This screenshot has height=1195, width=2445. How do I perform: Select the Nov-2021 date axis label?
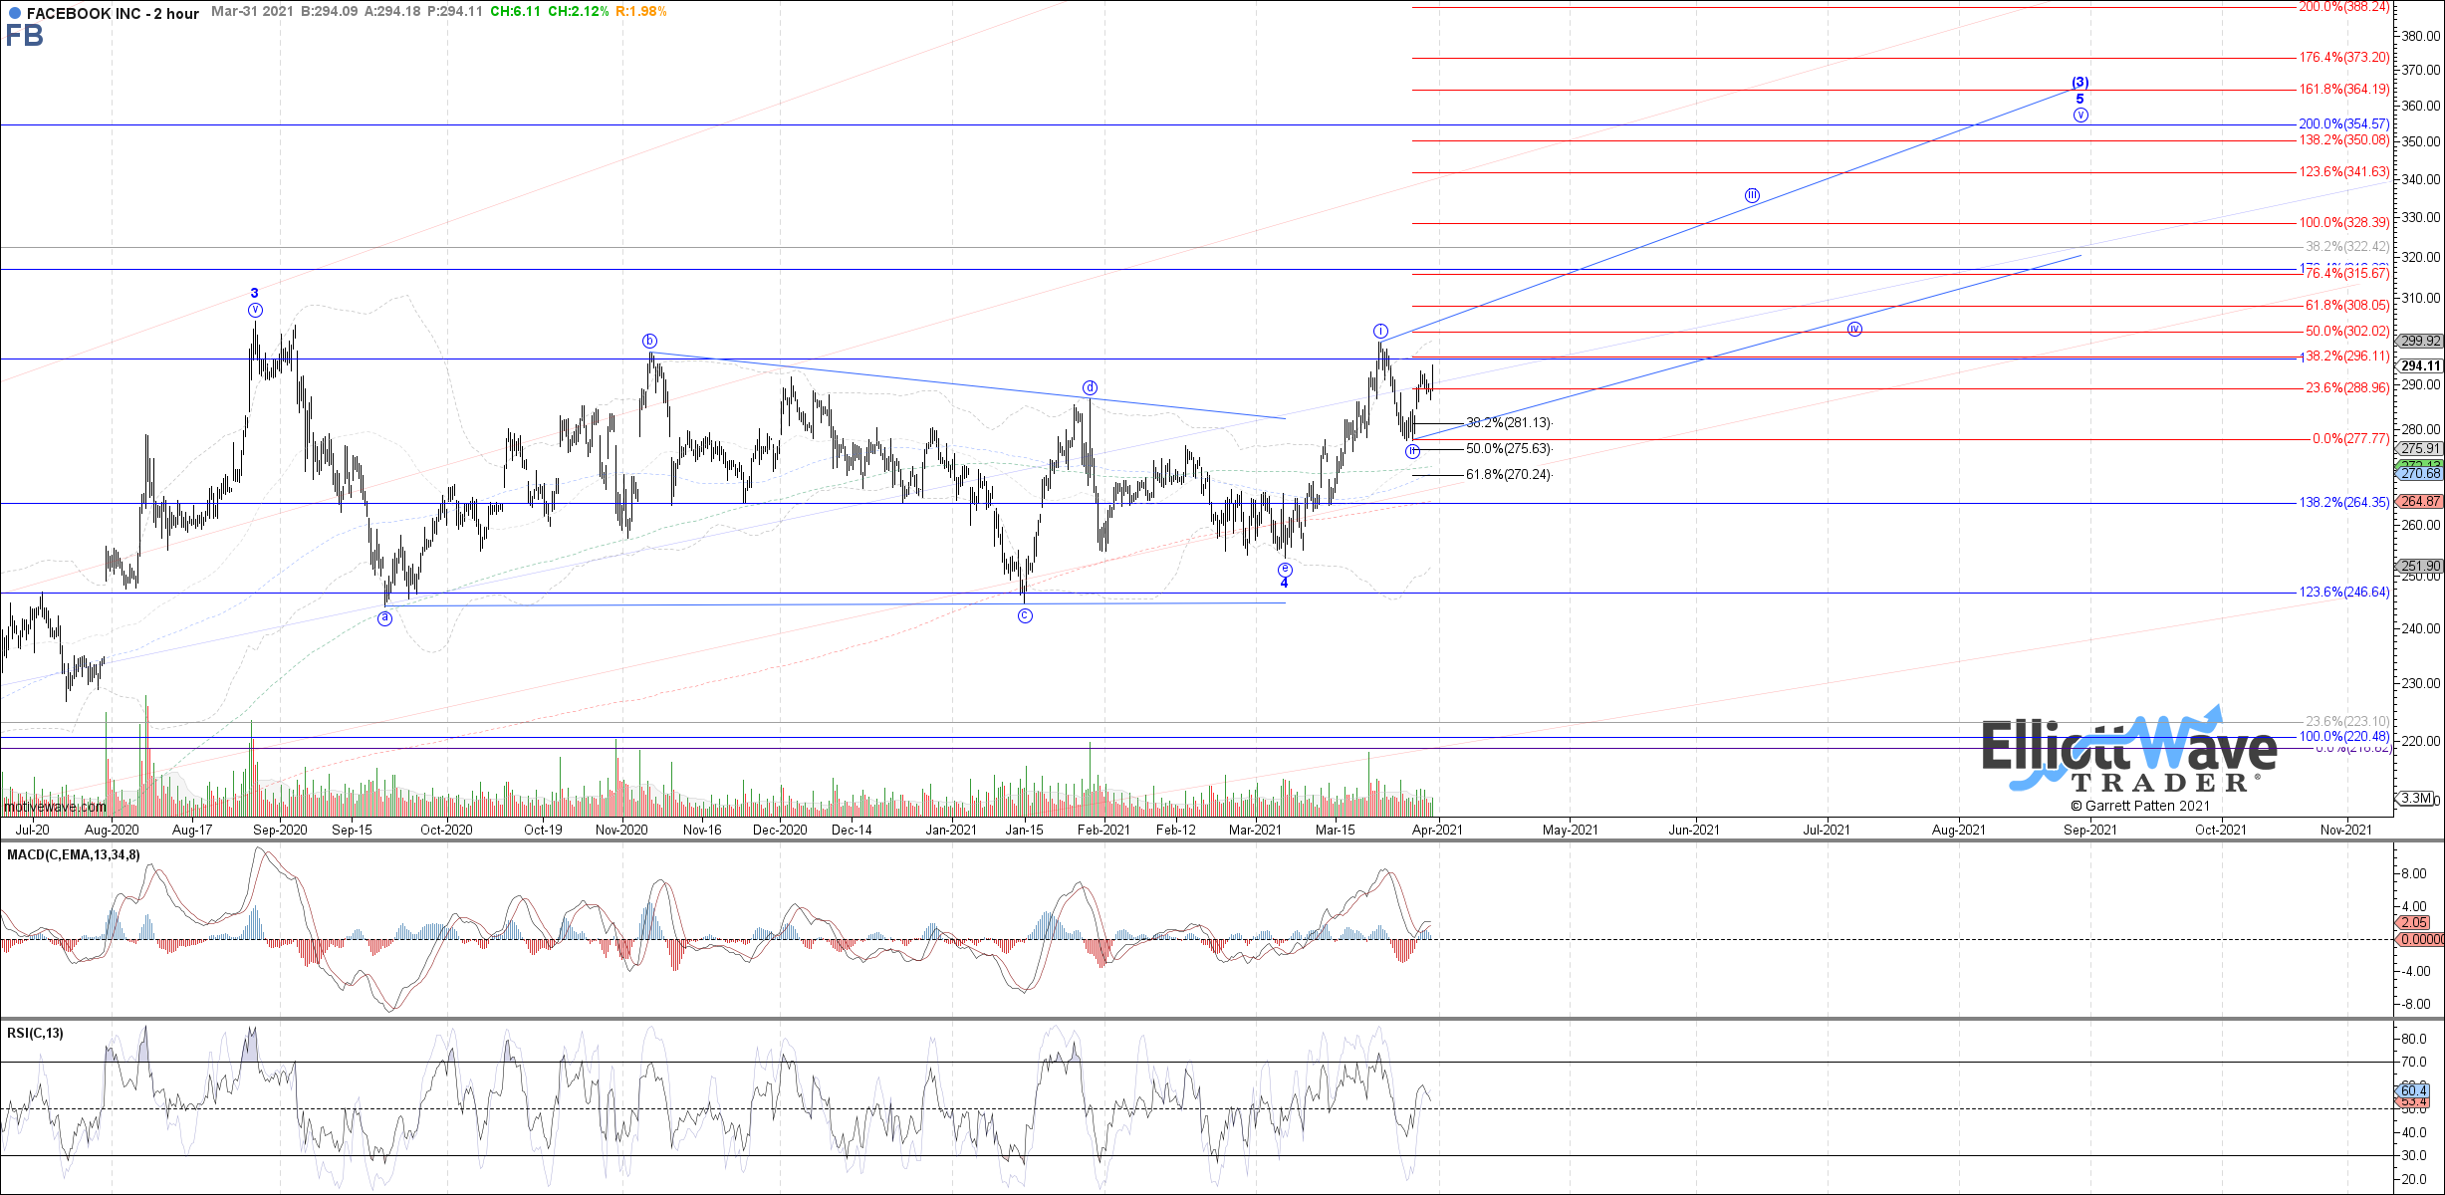coord(2345,830)
